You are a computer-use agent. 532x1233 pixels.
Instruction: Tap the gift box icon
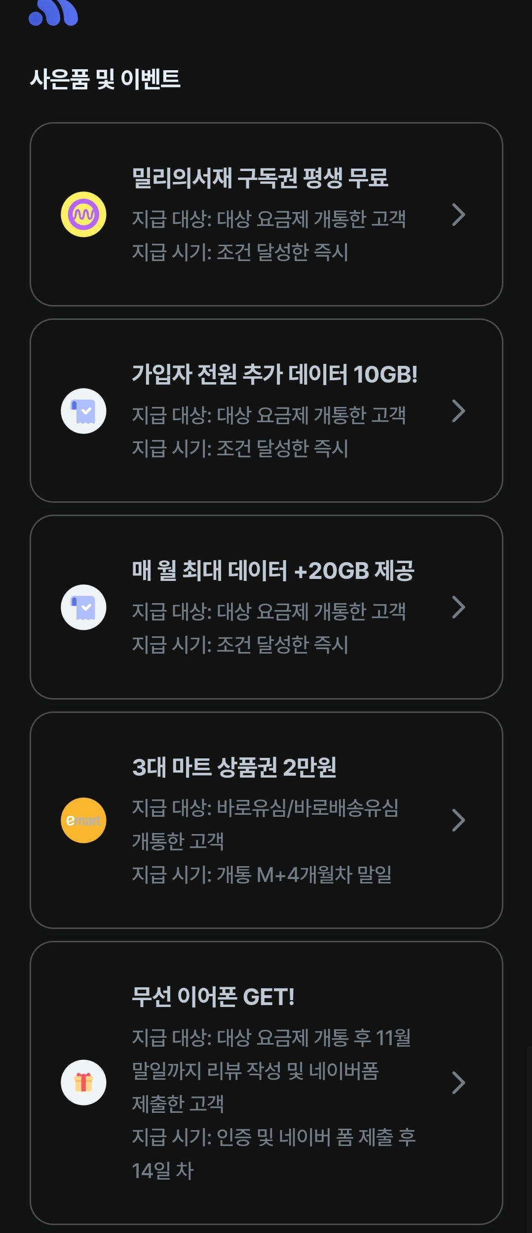(x=83, y=1082)
